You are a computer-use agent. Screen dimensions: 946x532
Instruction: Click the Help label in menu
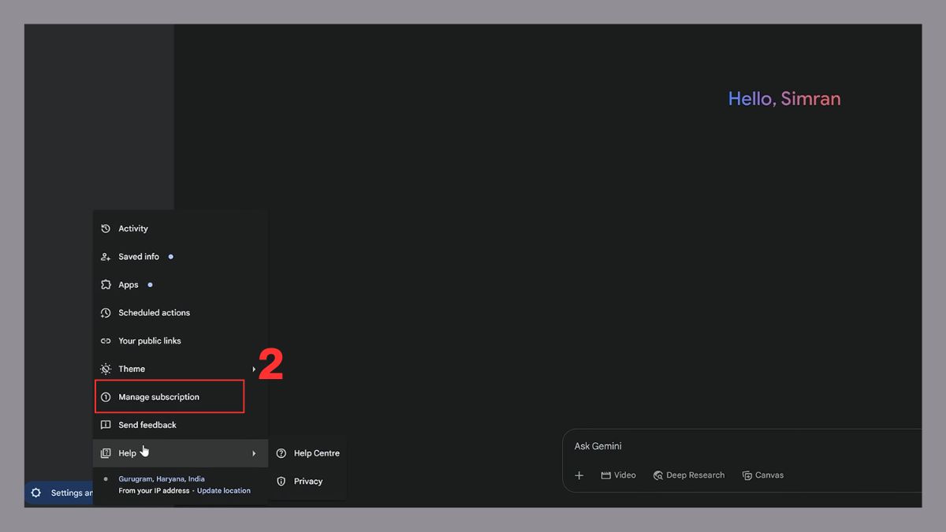click(x=127, y=453)
